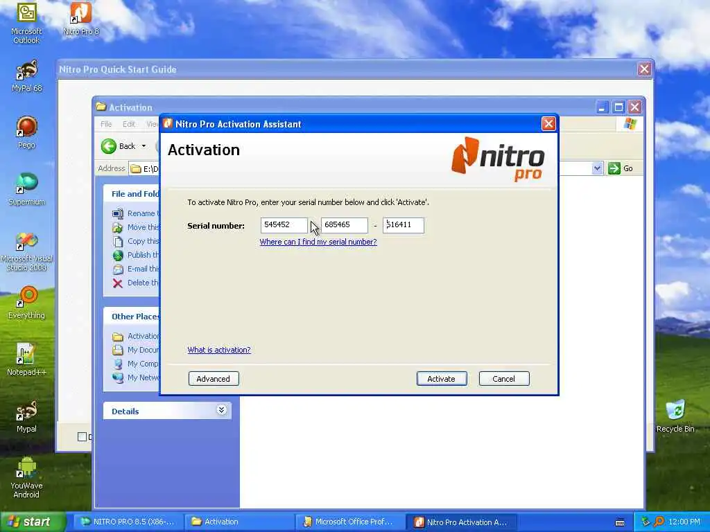Screen dimensions: 710x532
Task: Maximize the Activation explorer window
Action: click(618, 107)
